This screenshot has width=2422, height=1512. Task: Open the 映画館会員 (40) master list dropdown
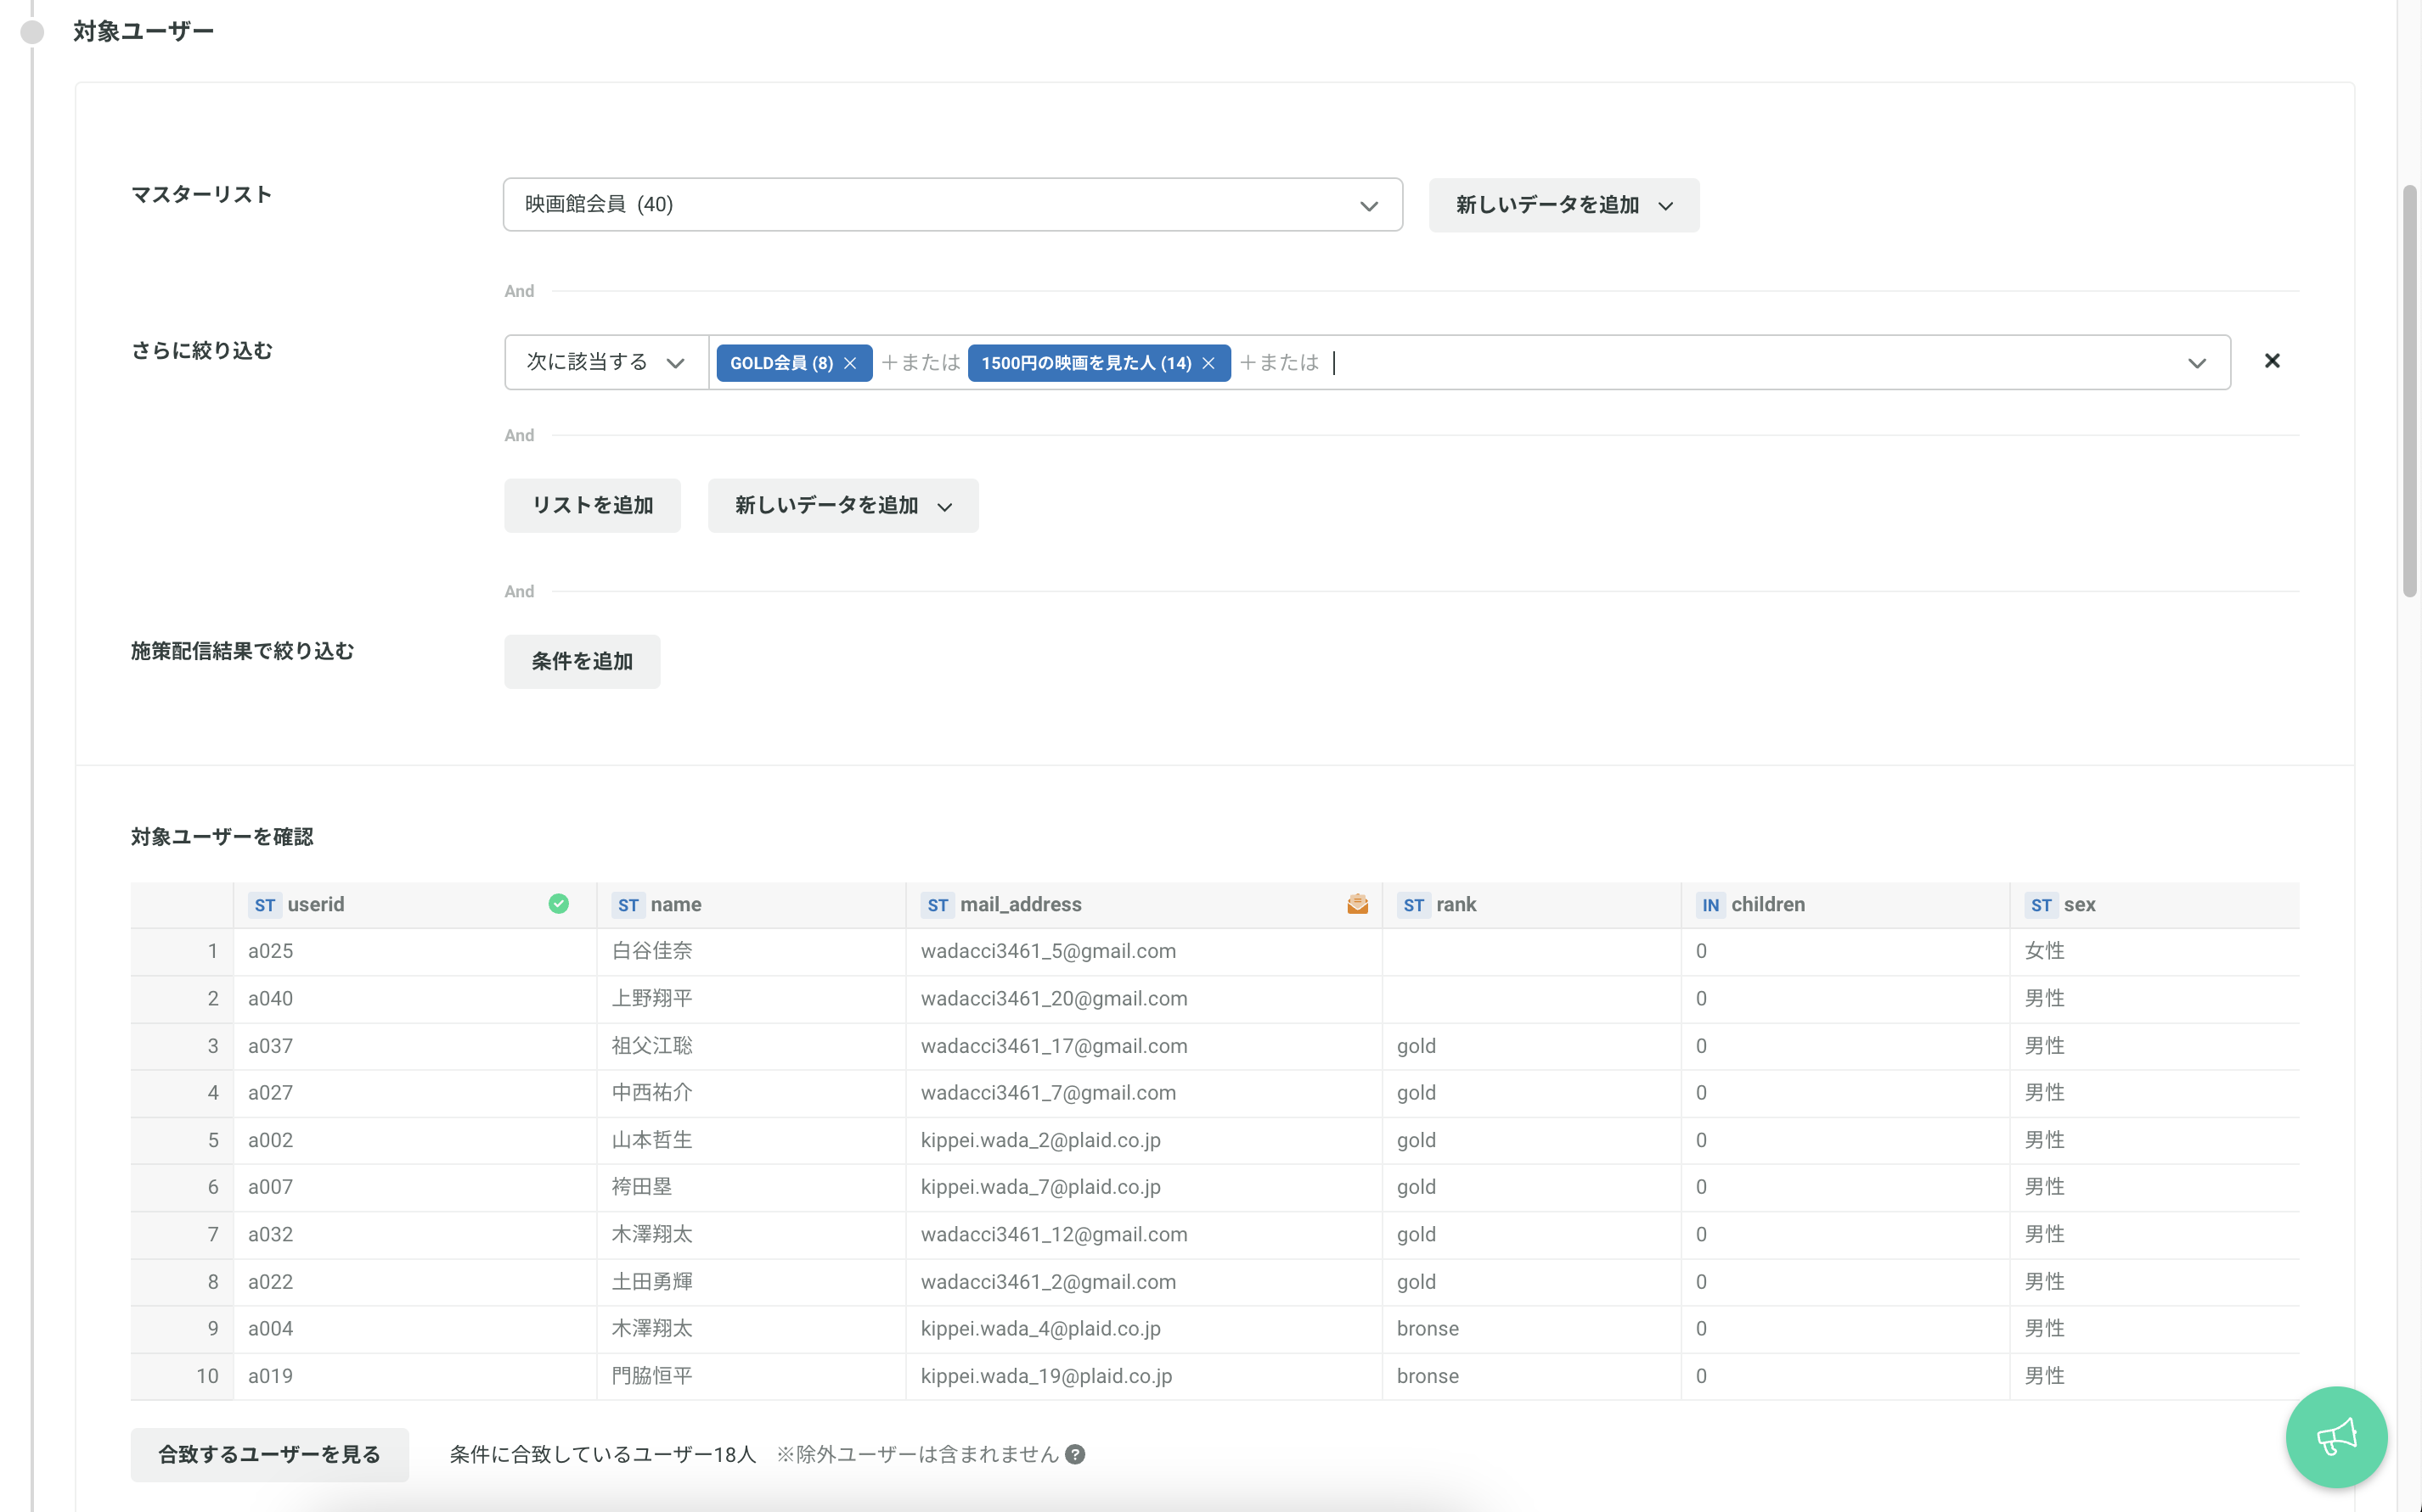click(953, 205)
